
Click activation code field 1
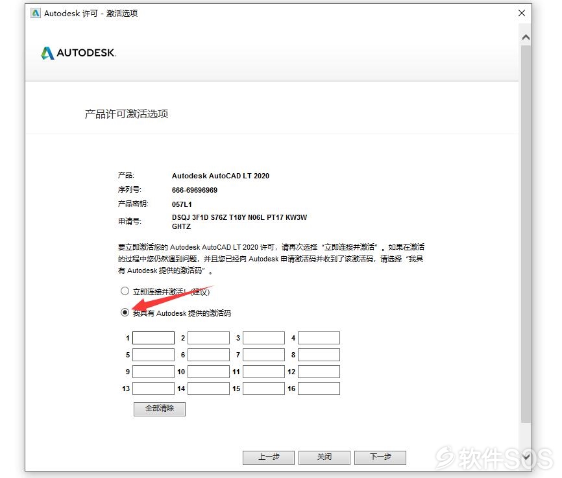point(153,338)
